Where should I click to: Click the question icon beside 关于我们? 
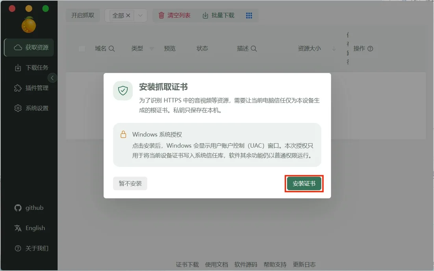[18, 248]
